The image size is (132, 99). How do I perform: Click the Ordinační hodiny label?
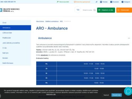click(42, 58)
